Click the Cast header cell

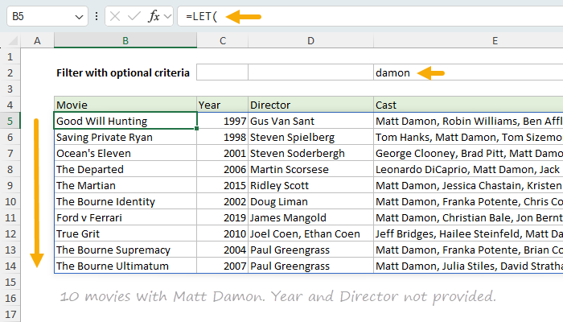[468, 105]
